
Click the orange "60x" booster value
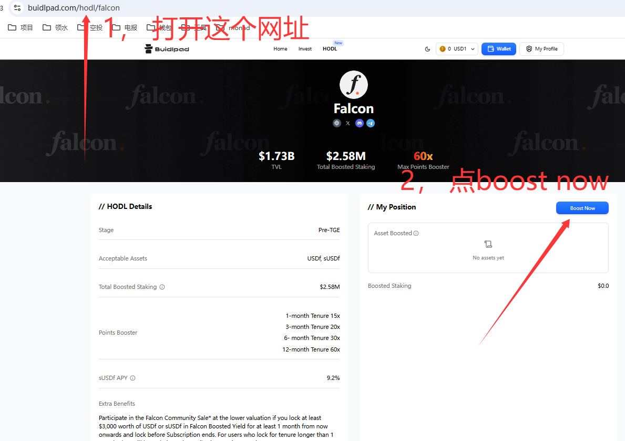point(423,156)
